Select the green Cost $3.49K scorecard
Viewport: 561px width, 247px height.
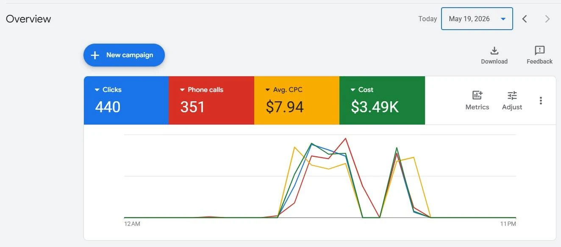click(382, 100)
